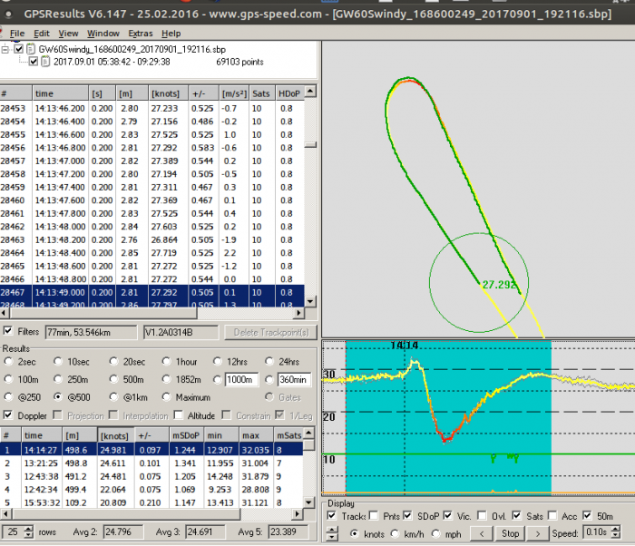Screen dimensions: 635x546
Task: Select the @1km alpha option
Action: pos(113,397)
